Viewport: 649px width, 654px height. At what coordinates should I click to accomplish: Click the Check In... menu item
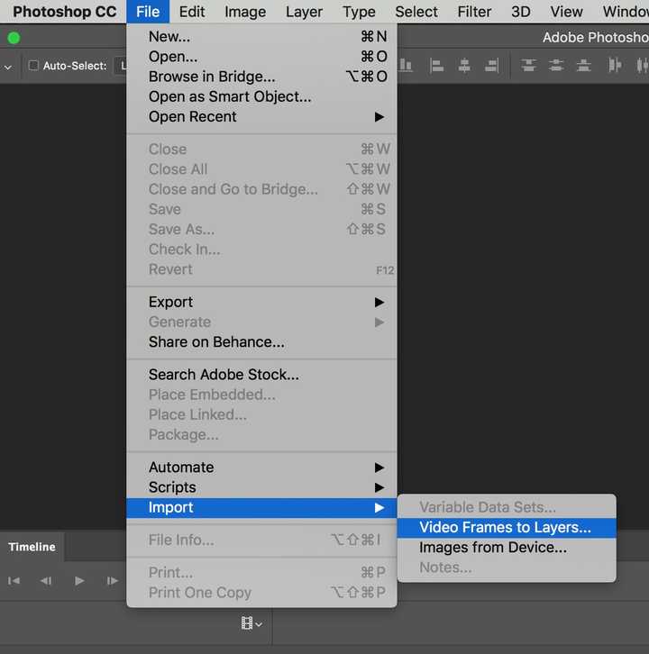[261, 249]
